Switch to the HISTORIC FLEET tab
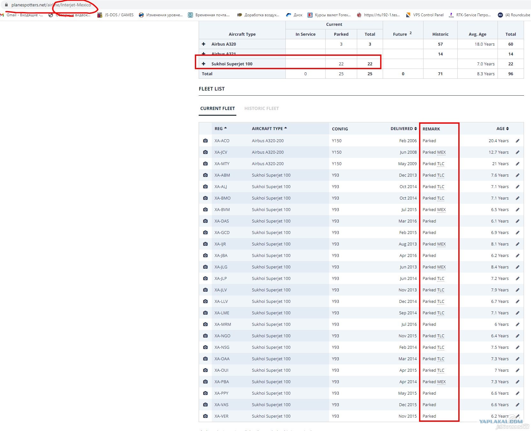The width and height of the screenshot is (531, 431). [x=262, y=108]
